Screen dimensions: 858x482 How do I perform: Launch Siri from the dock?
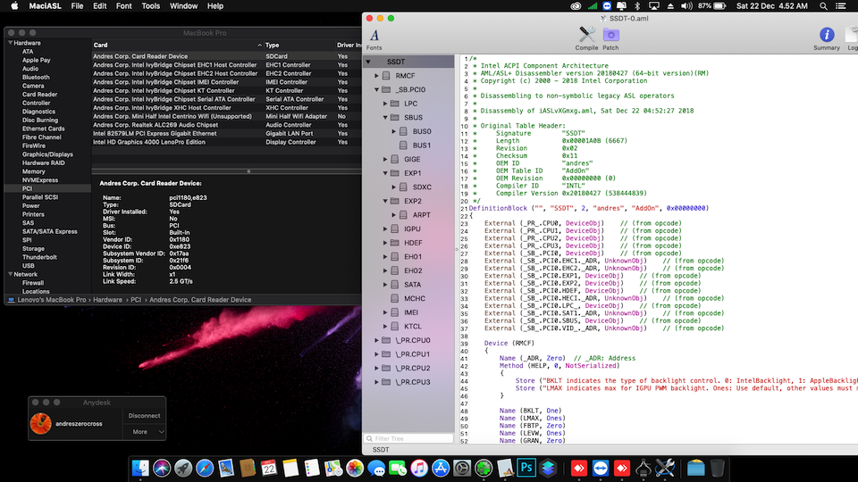click(162, 468)
